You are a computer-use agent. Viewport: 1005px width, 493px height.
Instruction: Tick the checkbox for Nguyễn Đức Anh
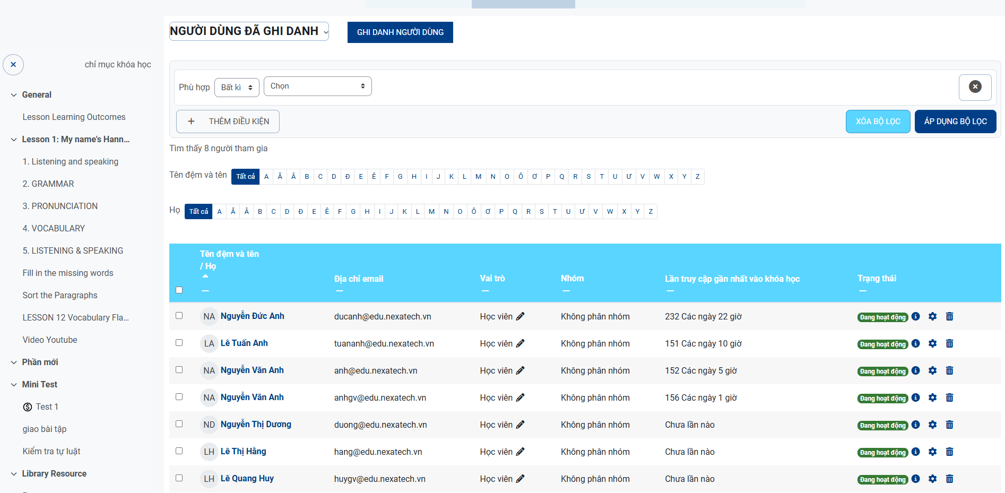pyautogui.click(x=179, y=316)
